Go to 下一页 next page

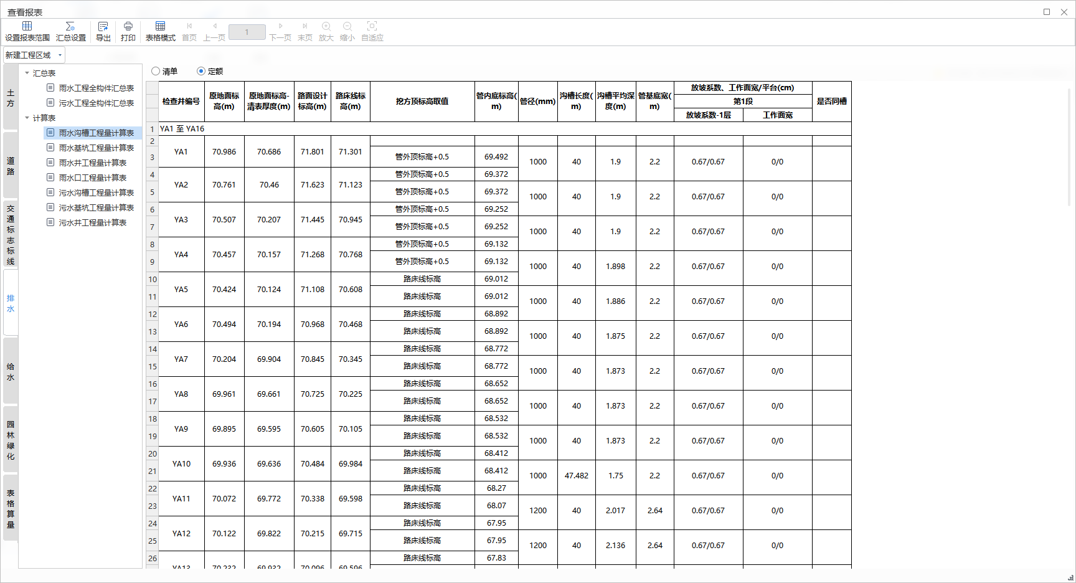(x=280, y=31)
